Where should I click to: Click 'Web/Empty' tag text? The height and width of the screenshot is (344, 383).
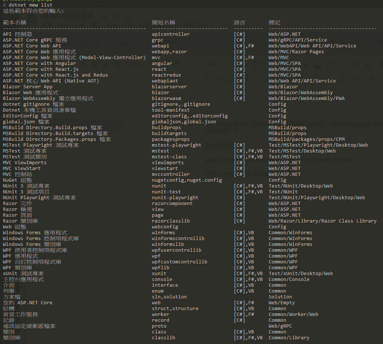pyautogui.click(x=281, y=303)
